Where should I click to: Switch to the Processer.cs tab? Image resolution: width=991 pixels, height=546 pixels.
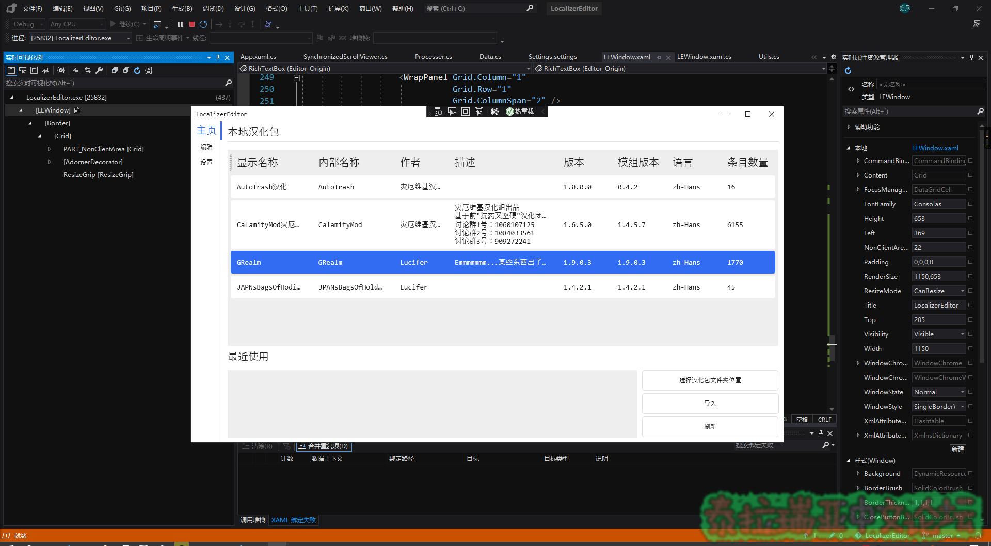(434, 57)
